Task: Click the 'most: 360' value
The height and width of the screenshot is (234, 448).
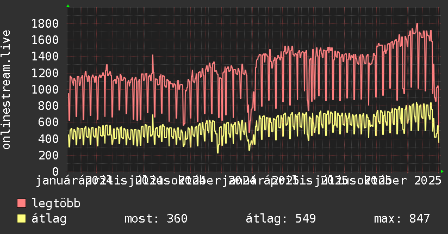Action: click(x=156, y=219)
